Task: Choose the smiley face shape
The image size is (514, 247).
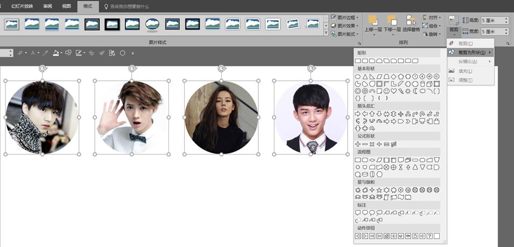Action: click(x=386, y=91)
